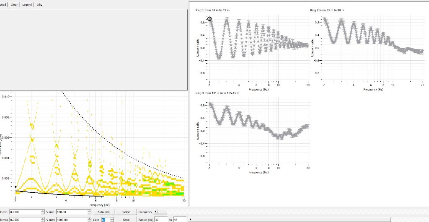
Task: Click the Cells value field
Action: (x=104, y=219)
